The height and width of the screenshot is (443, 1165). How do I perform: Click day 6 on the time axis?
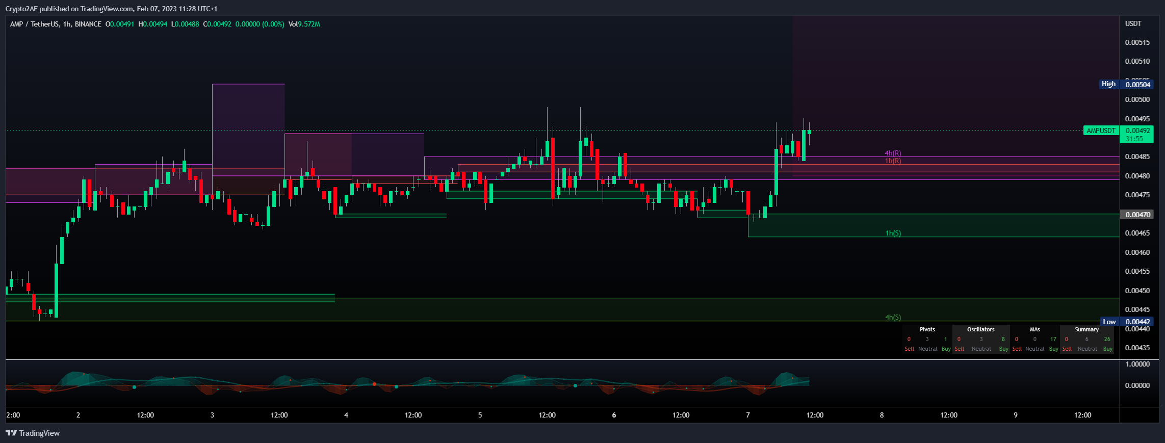tap(614, 415)
